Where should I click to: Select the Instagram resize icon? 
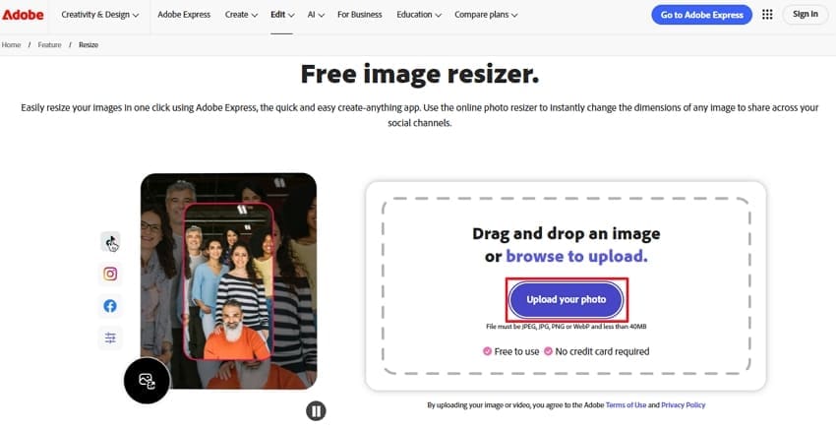(x=110, y=274)
